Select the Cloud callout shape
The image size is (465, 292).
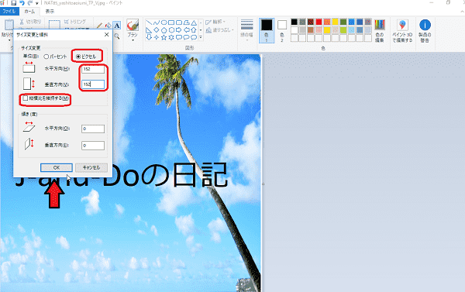coord(194,37)
